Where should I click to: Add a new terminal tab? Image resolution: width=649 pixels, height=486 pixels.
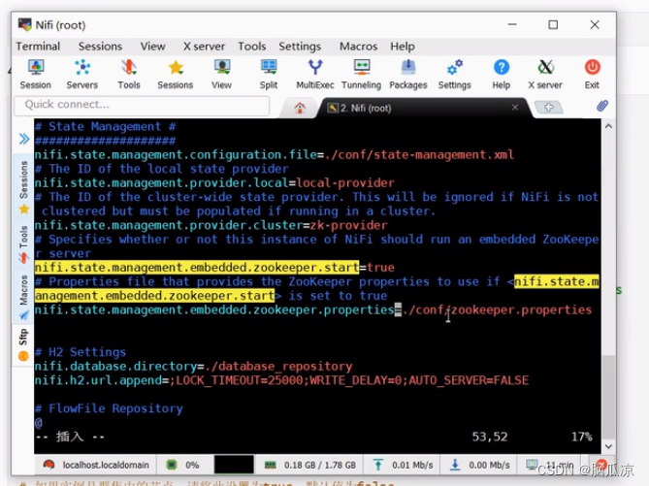548,108
